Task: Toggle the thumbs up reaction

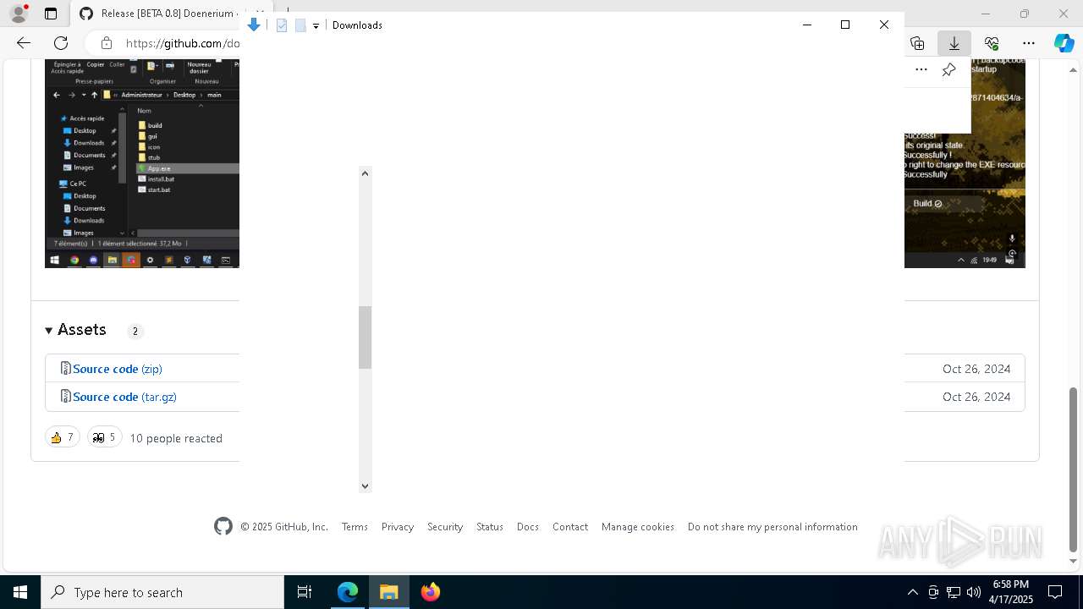Action: 63,437
